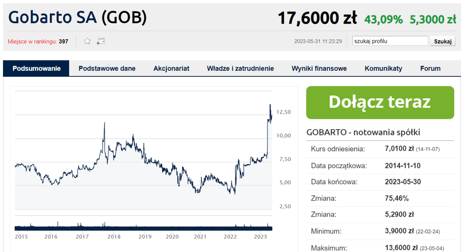Click the volume bar chart below price
The image size is (461, 252).
coord(143,226)
